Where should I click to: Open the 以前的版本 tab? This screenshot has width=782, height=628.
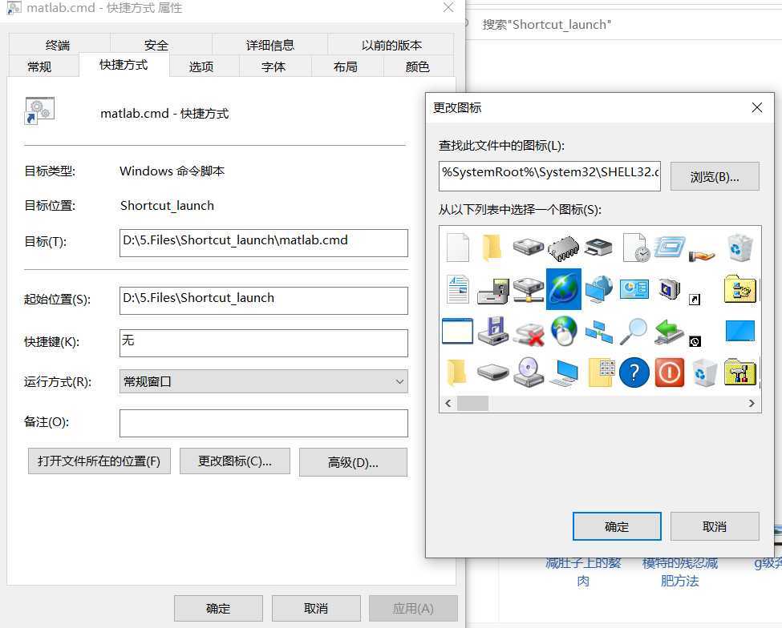coord(391,46)
